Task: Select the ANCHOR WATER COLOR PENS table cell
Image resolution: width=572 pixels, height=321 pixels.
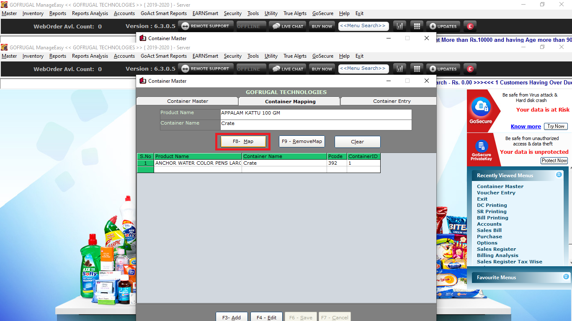Action: (198, 163)
